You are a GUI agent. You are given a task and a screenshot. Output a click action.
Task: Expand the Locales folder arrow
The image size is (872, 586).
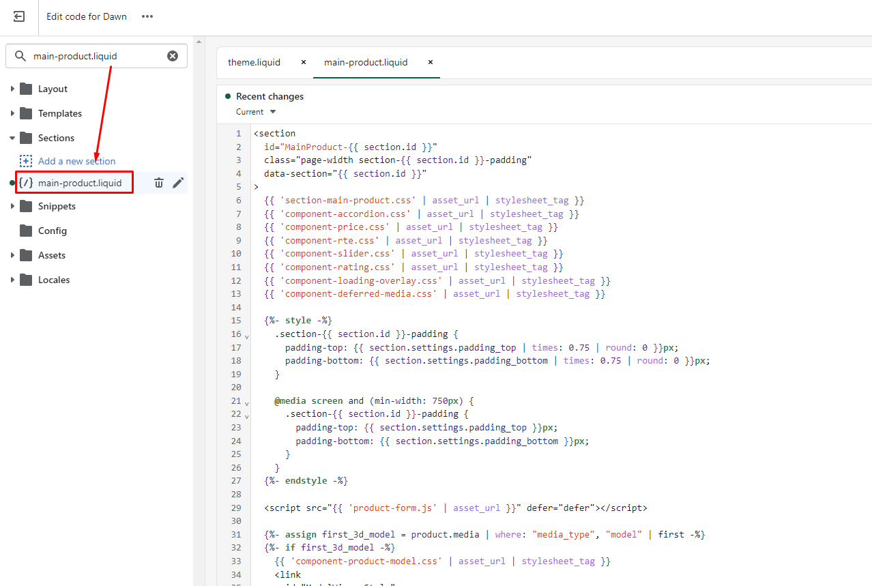(12, 280)
